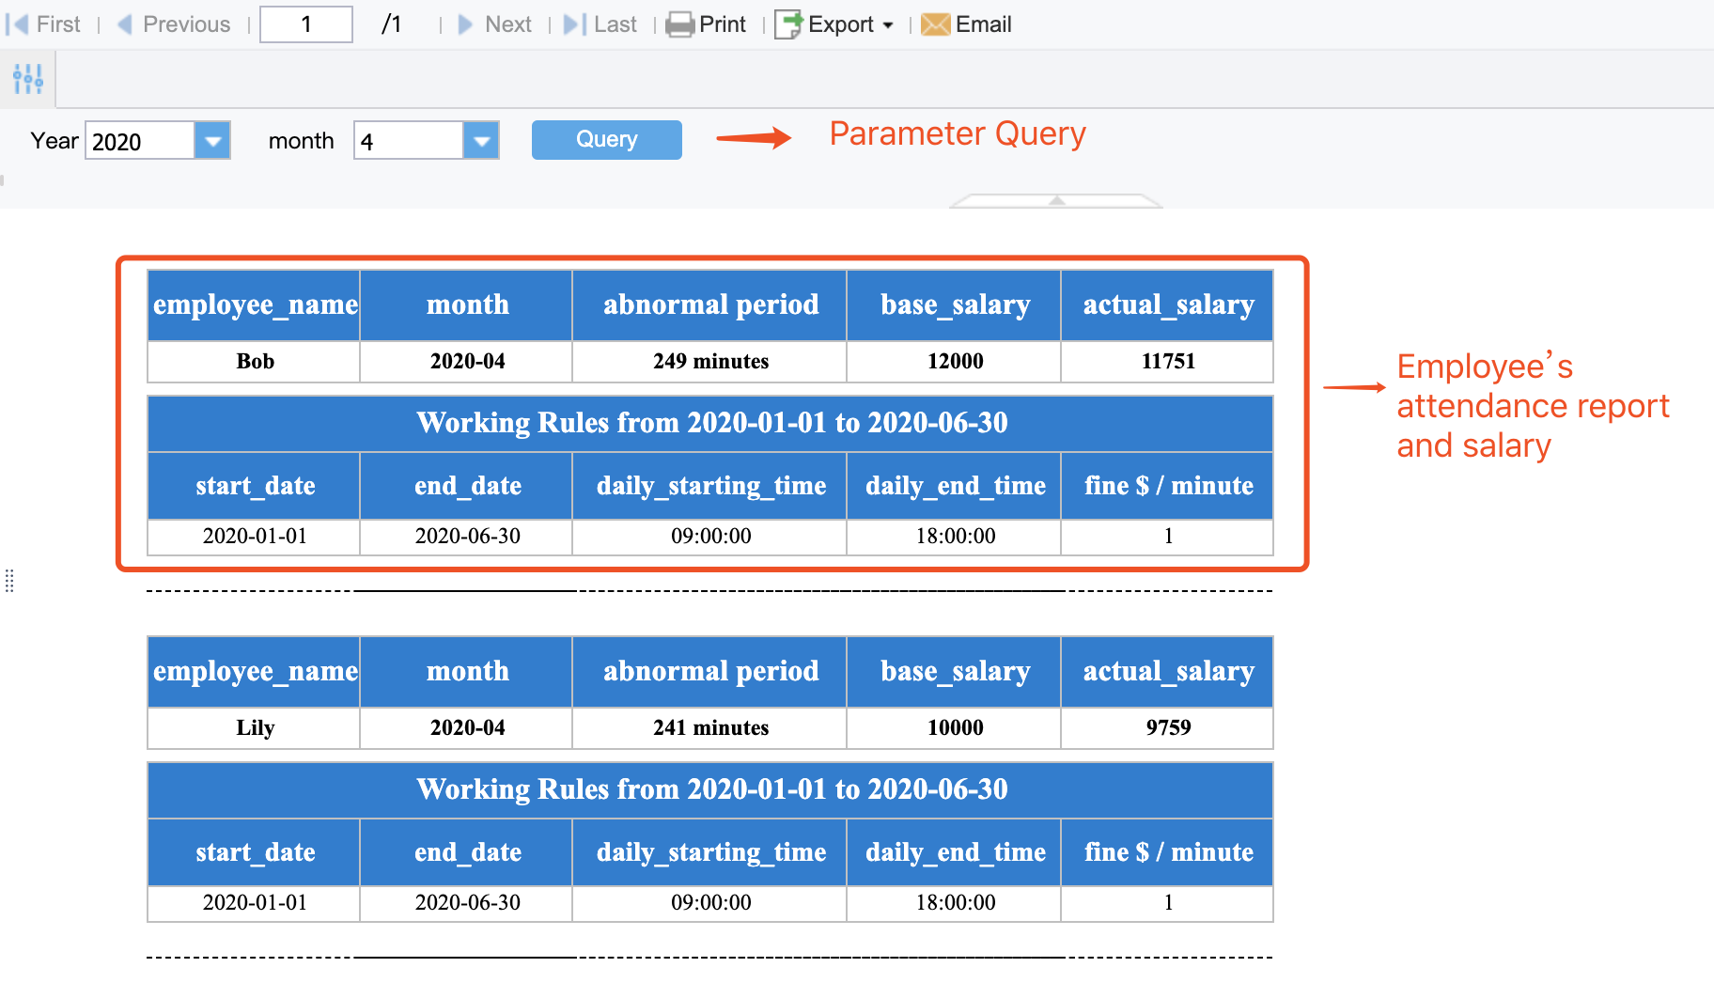Click Bob's start_date value 2020-01-01
Screen dimensions: 1714x983
254,536
